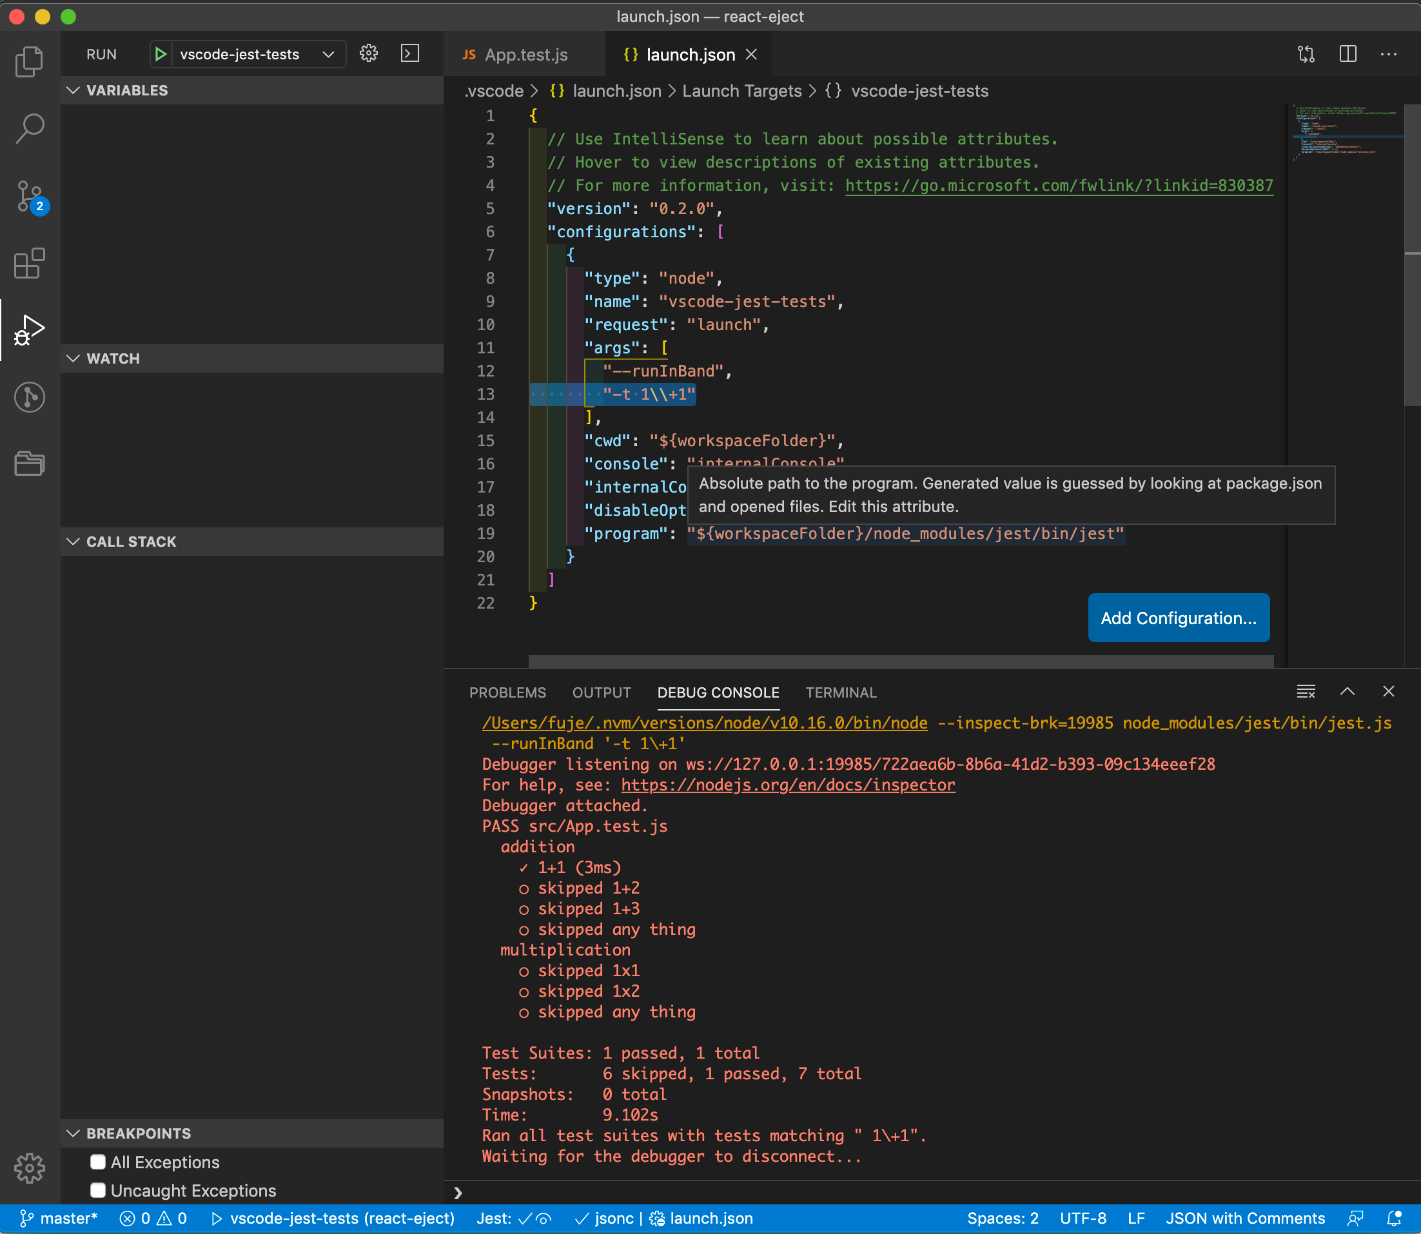Viewport: 1421px width, 1234px height.
Task: Enable the All Exceptions breakpoint
Action: point(98,1162)
